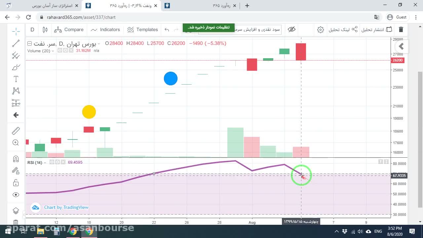
Task: Reload the page
Action: click(28, 17)
